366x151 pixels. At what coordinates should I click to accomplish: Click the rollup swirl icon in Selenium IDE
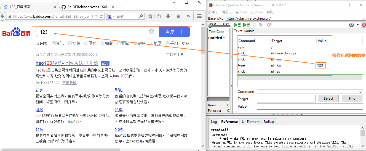(x=269, y=25)
